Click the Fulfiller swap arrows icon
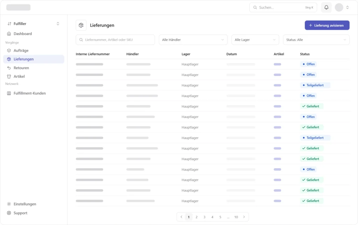This screenshot has width=358, height=225. tap(9, 24)
